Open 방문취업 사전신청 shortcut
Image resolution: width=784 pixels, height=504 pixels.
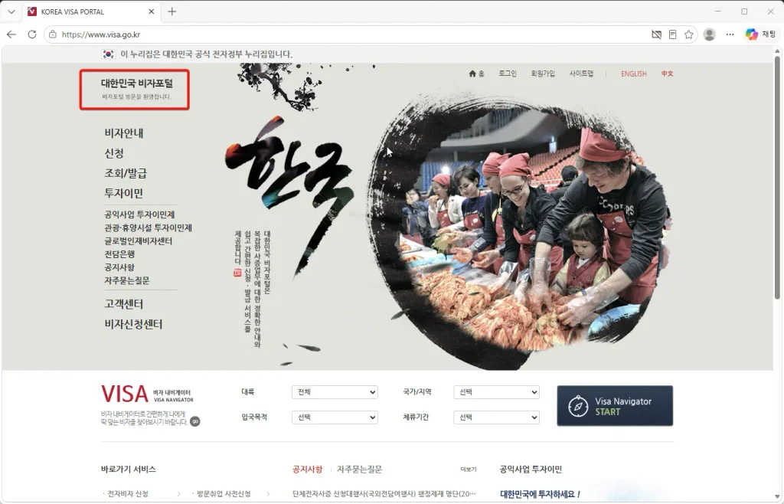[x=224, y=494]
